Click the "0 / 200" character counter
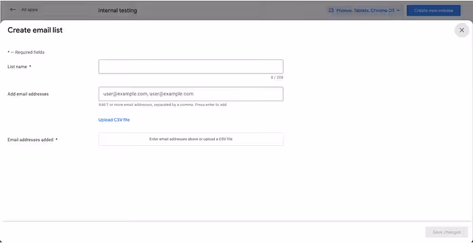 coord(277,78)
